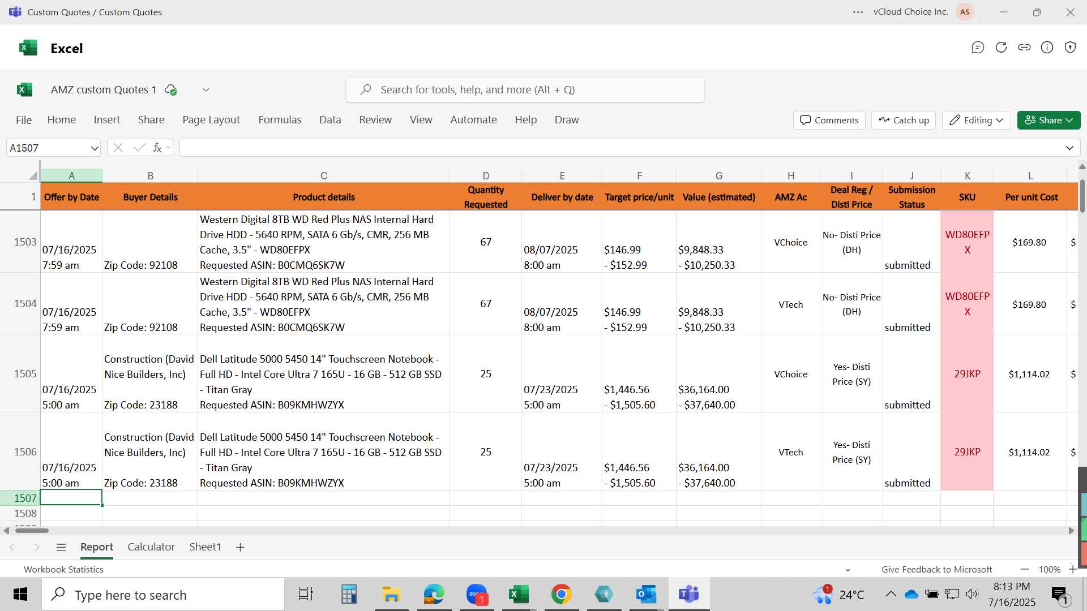Open Outlook from taskbar

[646, 594]
